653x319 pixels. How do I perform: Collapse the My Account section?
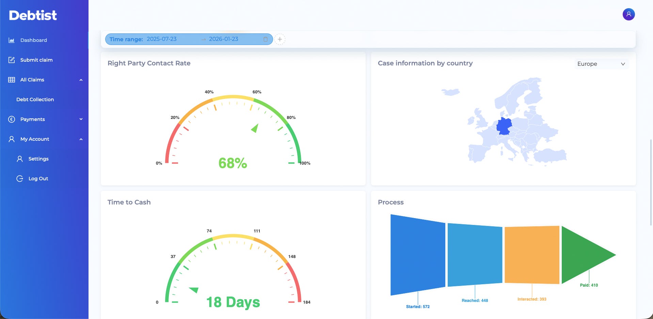click(x=81, y=139)
